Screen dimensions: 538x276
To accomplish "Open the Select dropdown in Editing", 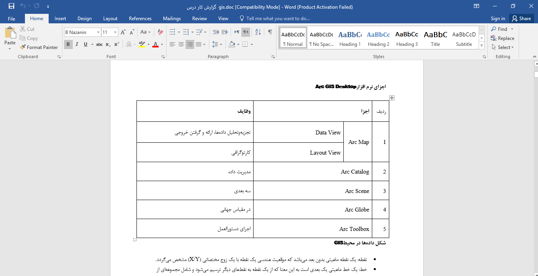I will pyautogui.click(x=502, y=47).
